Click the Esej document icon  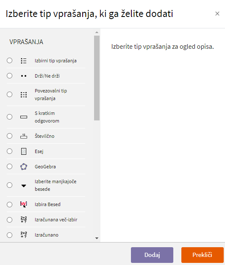coord(24,151)
